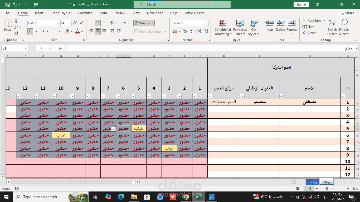
Task: Switch to the Table Design tab
Action: point(194,13)
